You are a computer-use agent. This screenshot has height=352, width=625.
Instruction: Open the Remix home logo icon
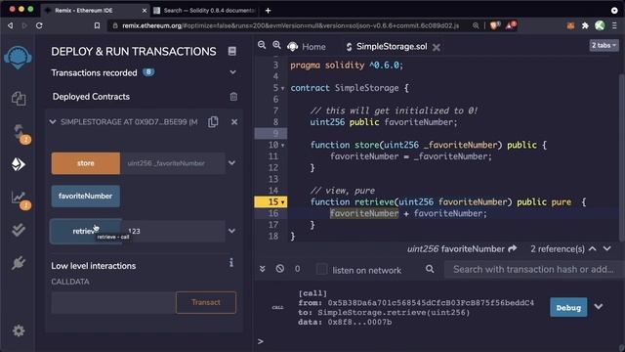(x=18, y=57)
